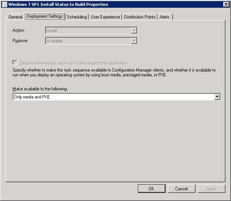Expand the Purpose dropdown arrow
Screen dimensions: 231x201
coord(134,41)
